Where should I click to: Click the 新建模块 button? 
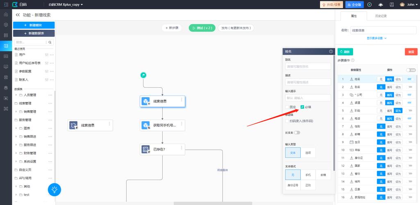point(34,25)
